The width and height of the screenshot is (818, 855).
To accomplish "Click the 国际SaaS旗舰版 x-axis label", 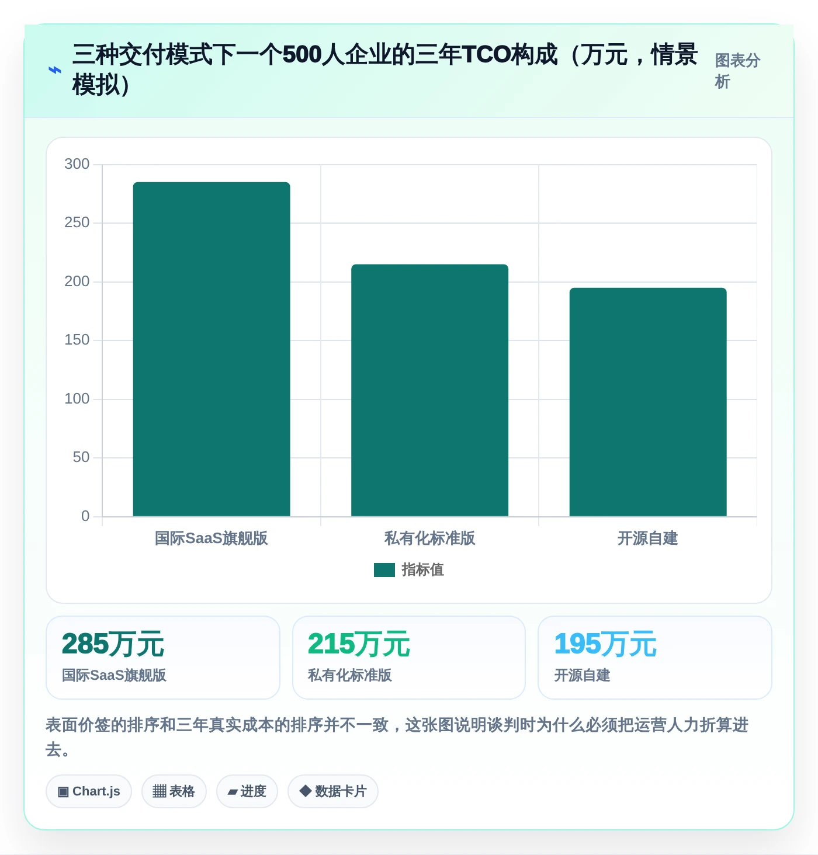I will click(x=212, y=538).
